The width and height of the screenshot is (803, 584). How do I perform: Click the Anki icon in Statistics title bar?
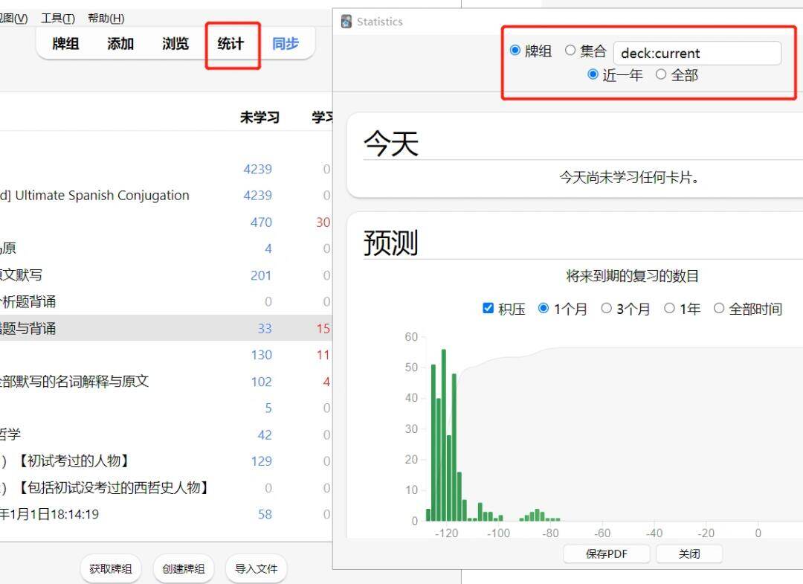click(346, 22)
